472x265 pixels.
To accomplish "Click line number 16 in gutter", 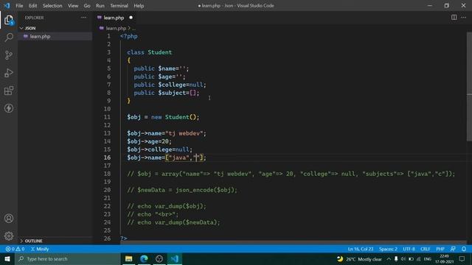I will 107,158.
